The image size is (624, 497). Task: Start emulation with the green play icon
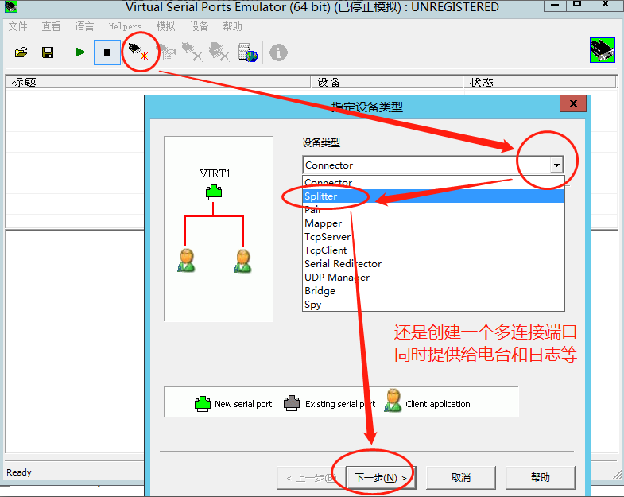pyautogui.click(x=80, y=52)
